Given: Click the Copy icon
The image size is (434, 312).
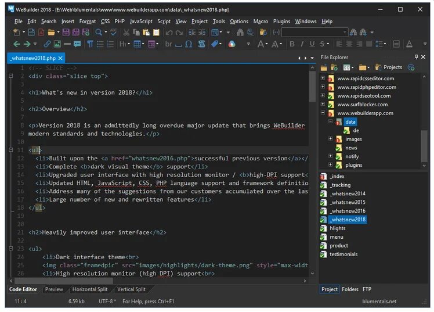Looking at the screenshot, I should (136, 33).
